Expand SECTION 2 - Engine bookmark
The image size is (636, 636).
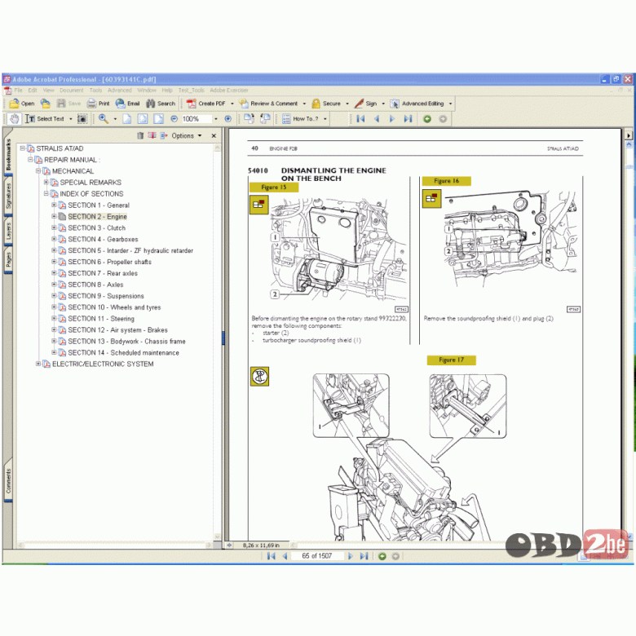pos(54,217)
